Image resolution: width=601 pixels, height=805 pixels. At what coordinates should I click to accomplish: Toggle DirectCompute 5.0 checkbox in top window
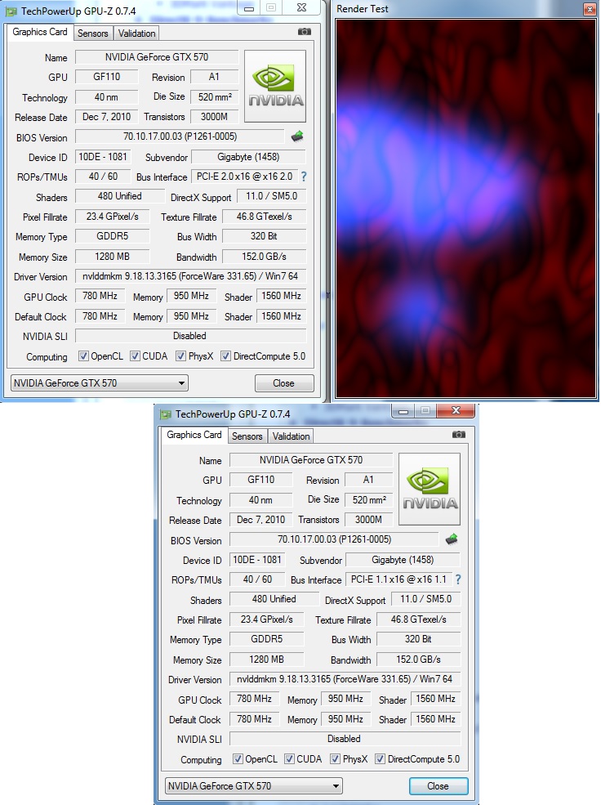(x=225, y=356)
